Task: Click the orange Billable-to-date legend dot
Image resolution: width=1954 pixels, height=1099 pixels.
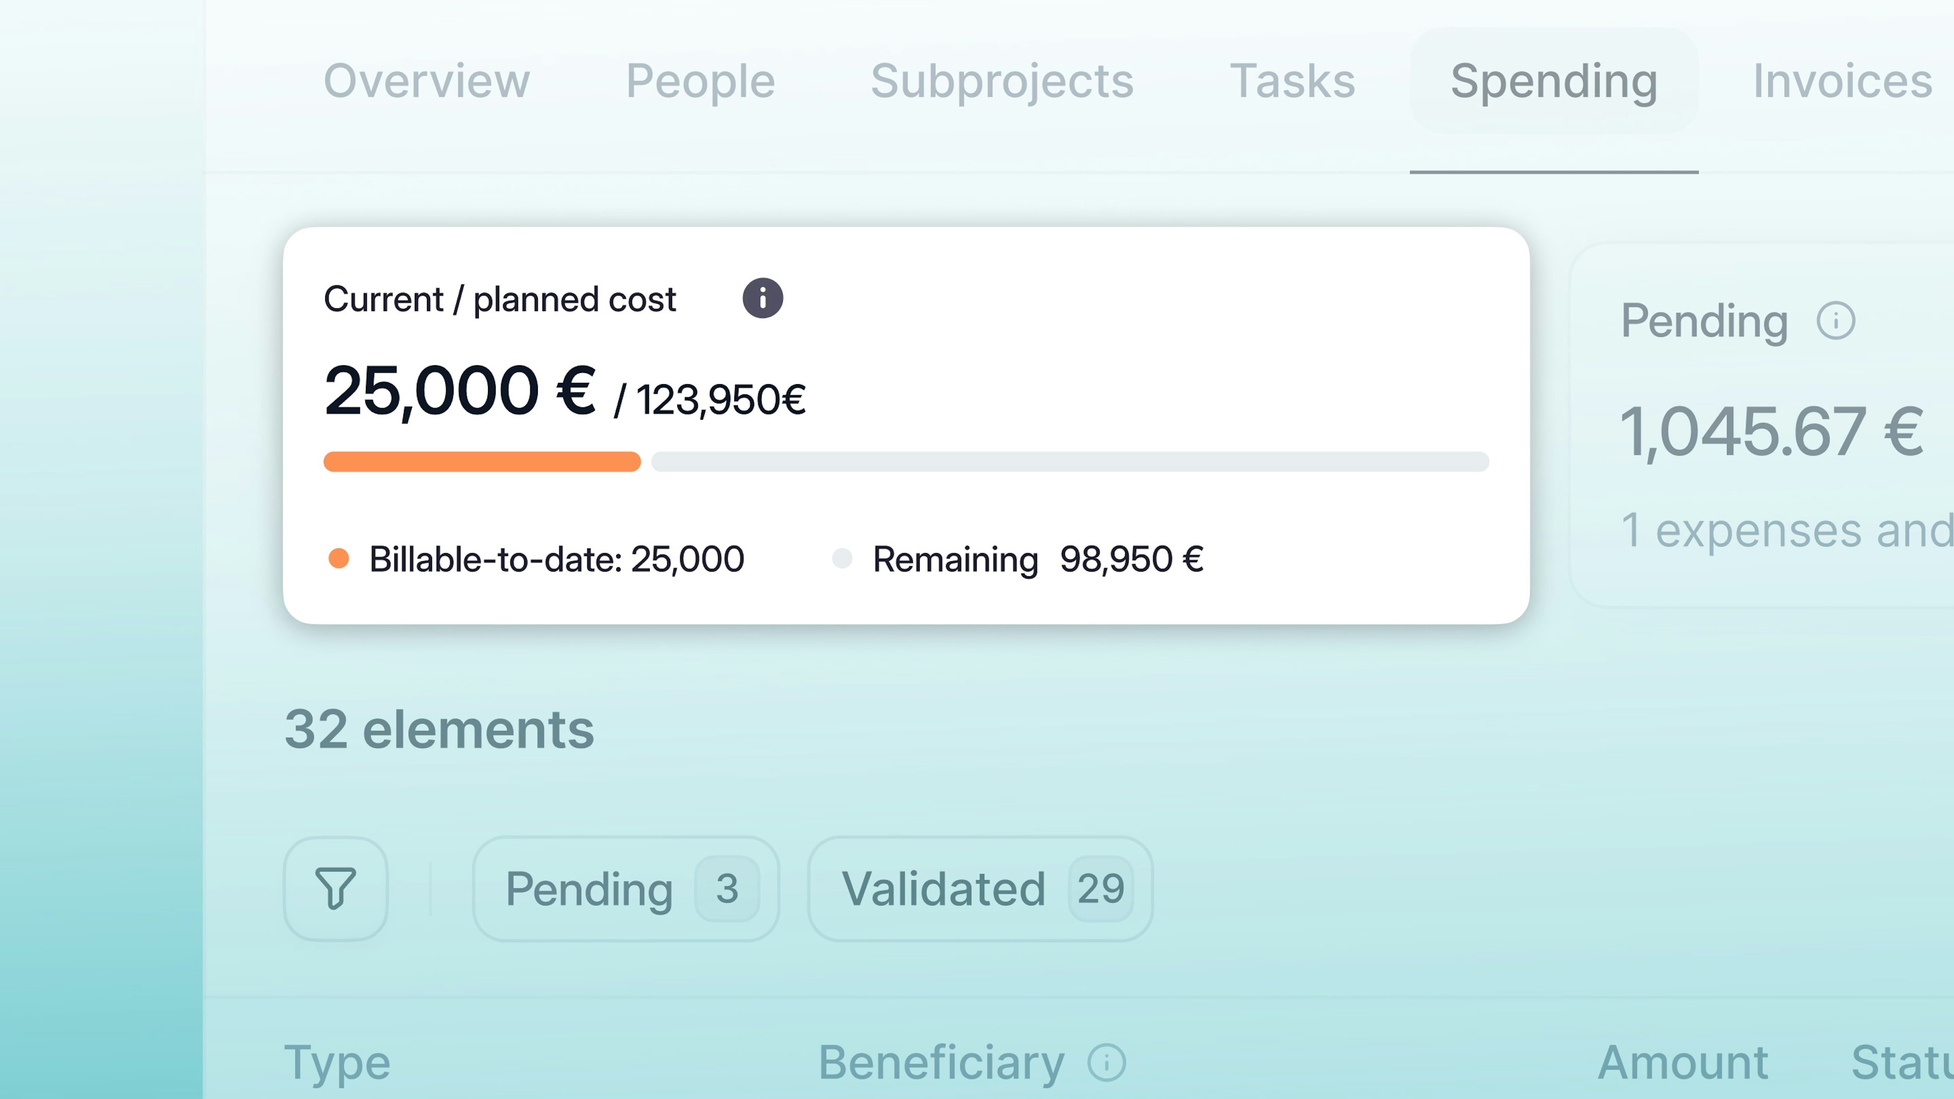Action: [338, 559]
